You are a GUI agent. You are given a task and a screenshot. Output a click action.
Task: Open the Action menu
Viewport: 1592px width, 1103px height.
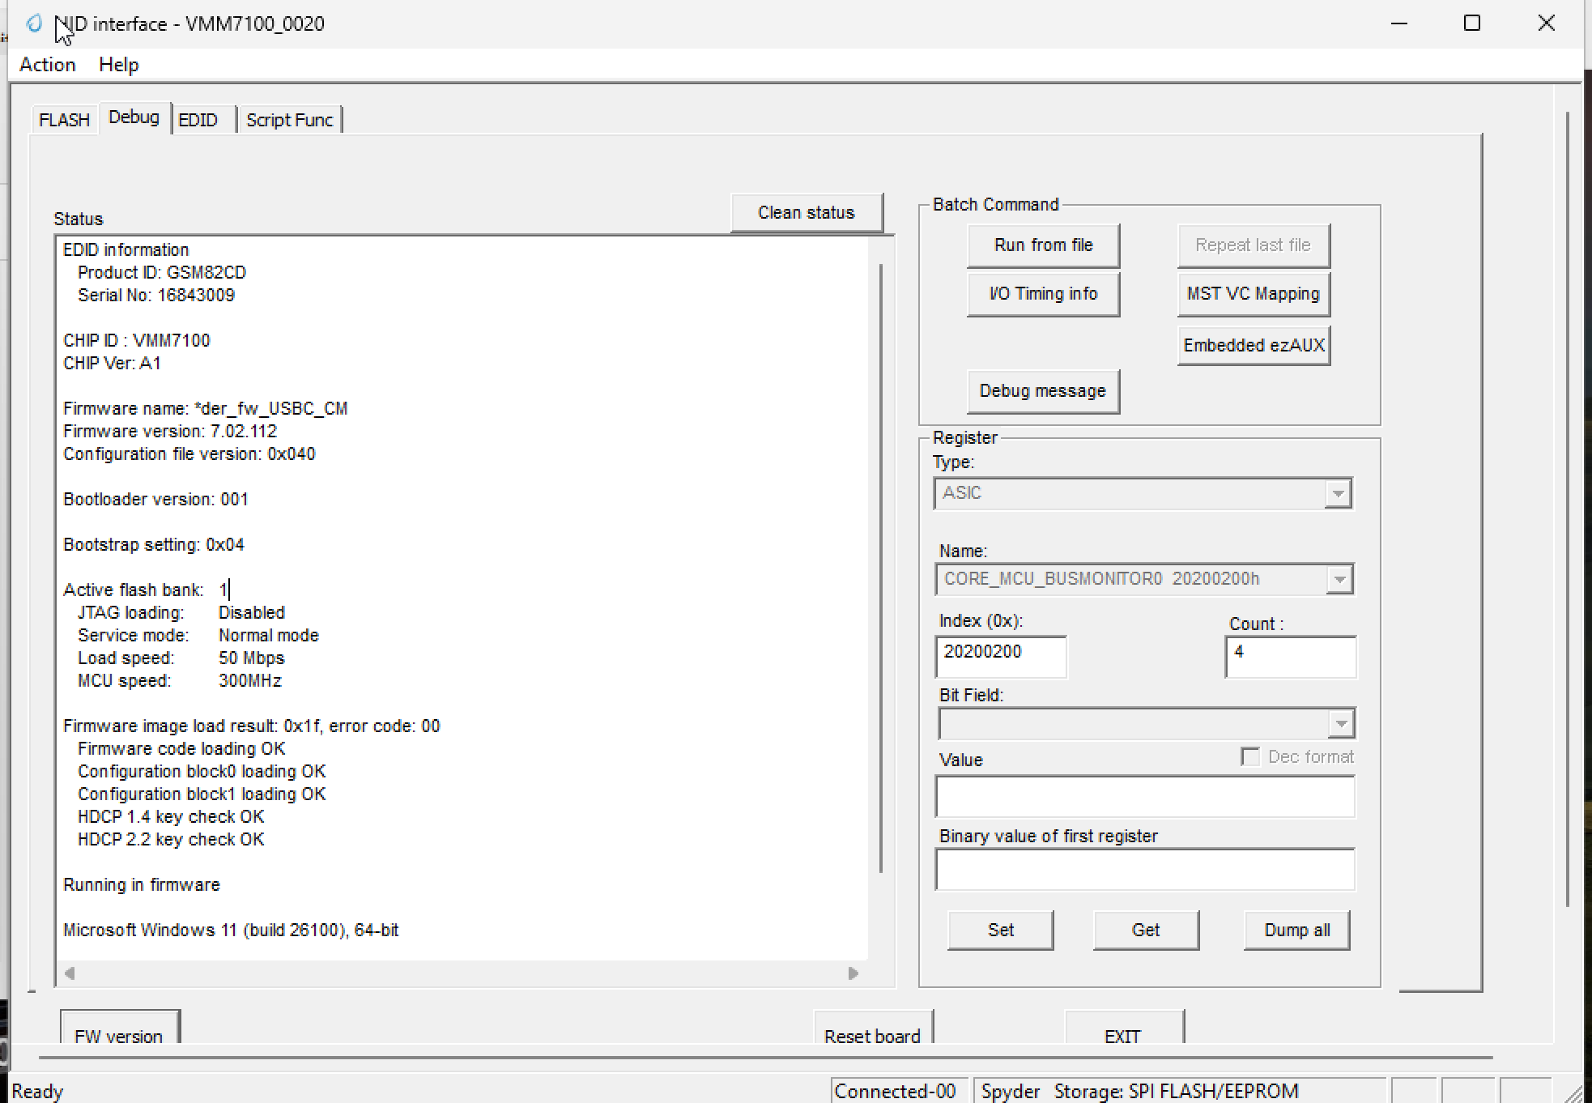48,65
